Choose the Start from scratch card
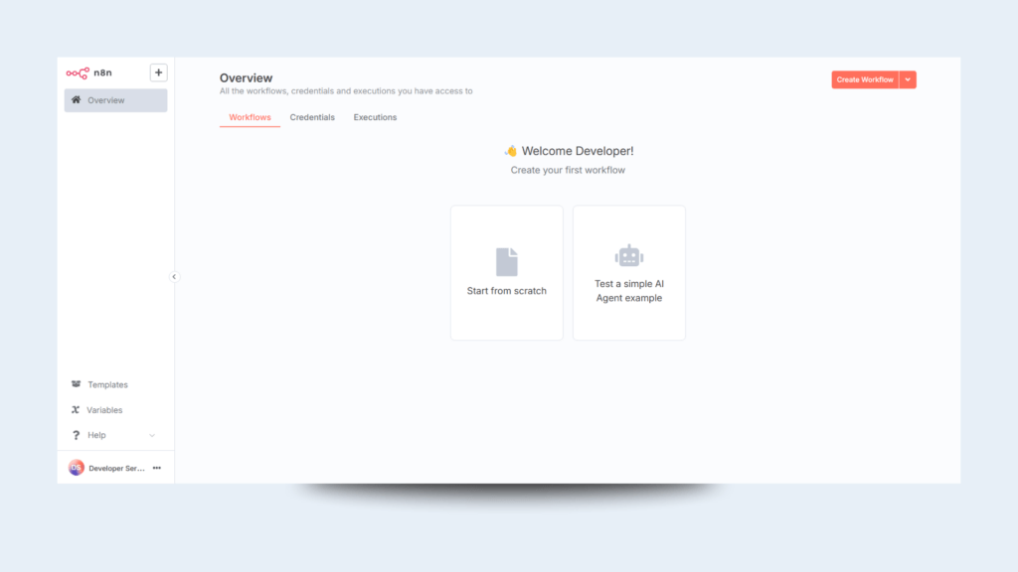 [507, 273]
